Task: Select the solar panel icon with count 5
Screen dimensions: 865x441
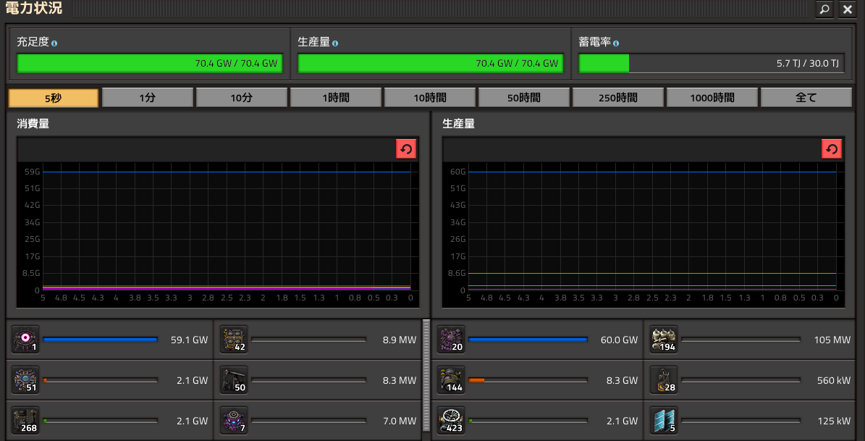Action: [x=664, y=420]
